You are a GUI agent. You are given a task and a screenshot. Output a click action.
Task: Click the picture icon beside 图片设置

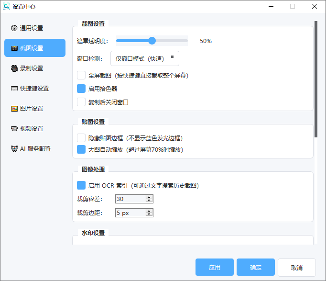pyautogui.click(x=14, y=109)
